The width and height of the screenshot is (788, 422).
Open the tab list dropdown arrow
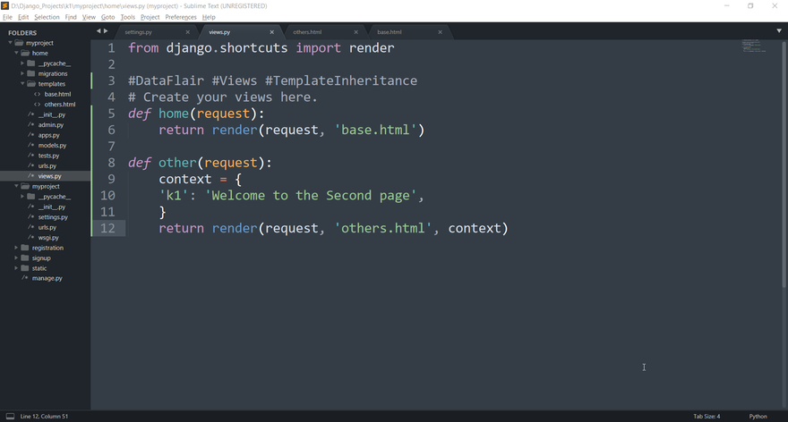(778, 31)
